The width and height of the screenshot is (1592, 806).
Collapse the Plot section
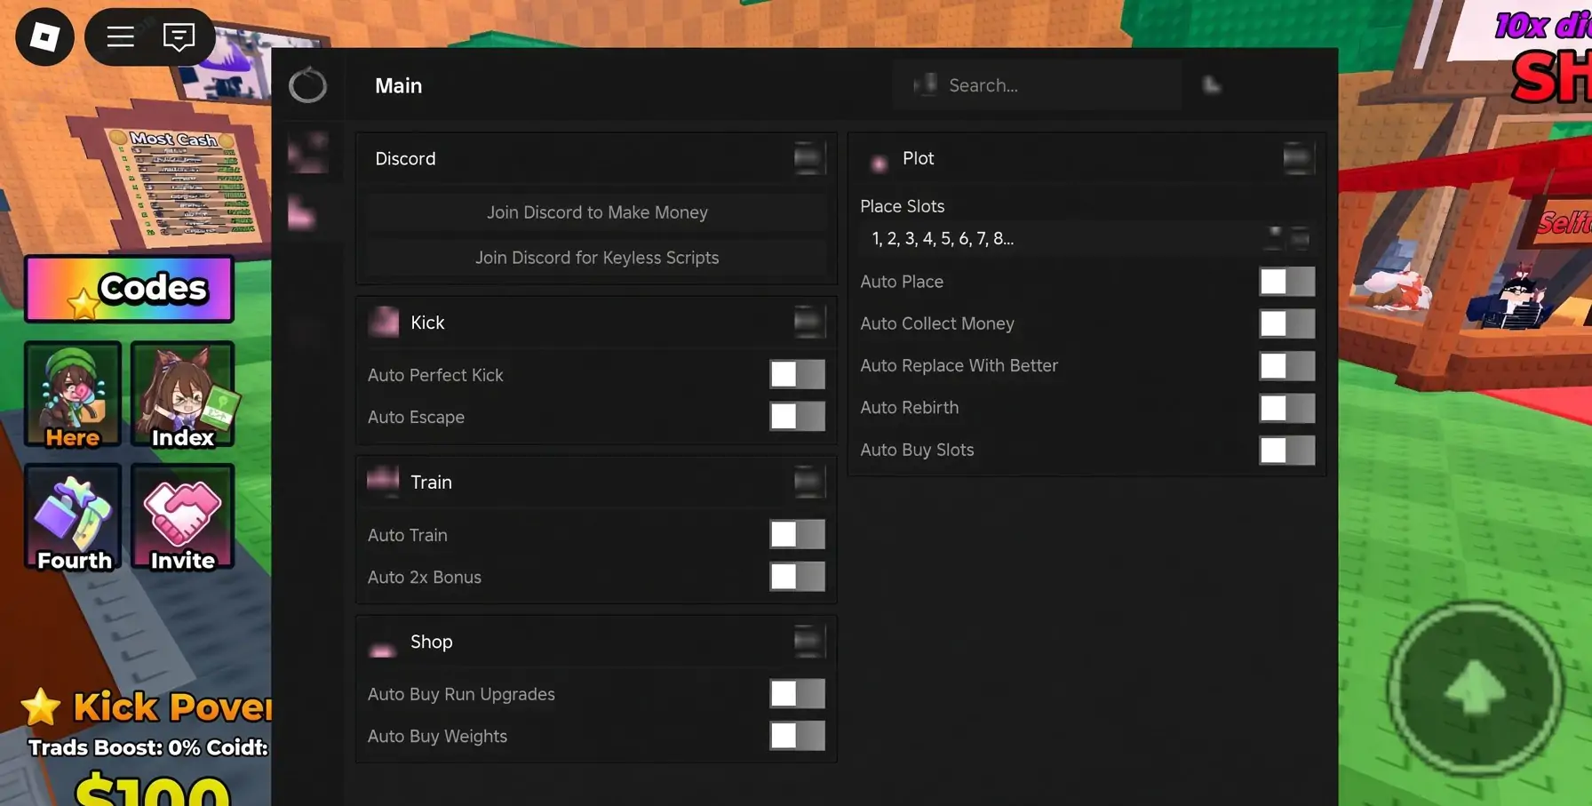1298,158
